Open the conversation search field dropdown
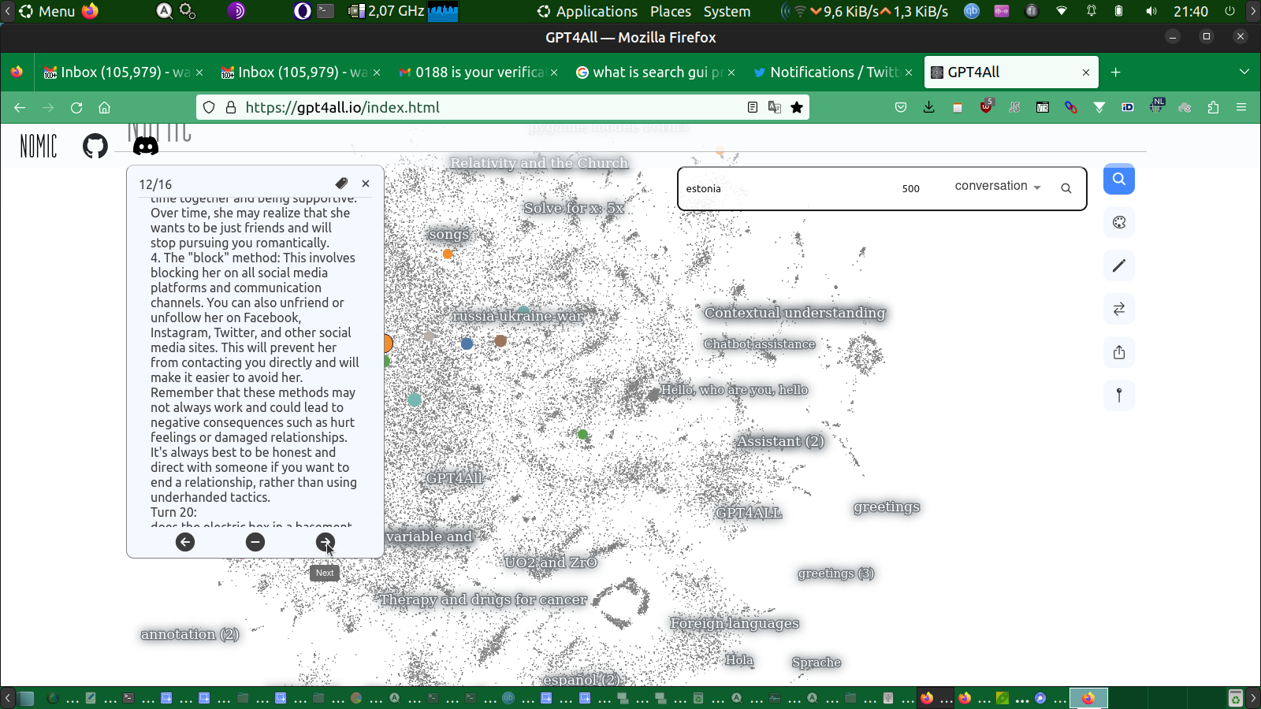 (x=998, y=187)
